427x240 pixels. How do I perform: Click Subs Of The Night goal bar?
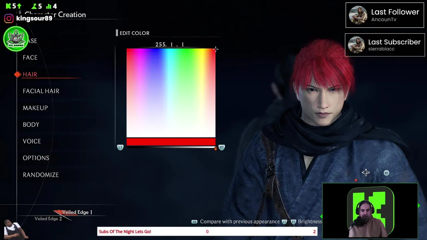click(207, 231)
